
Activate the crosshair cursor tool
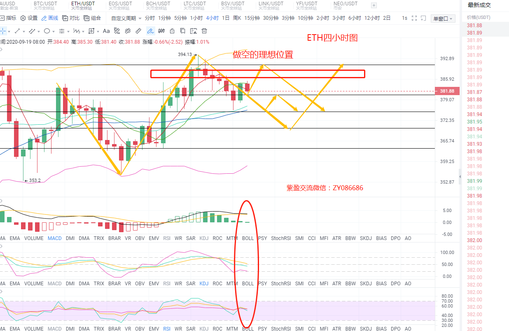tap(3, 31)
